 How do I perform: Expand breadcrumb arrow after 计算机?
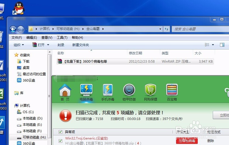(x=53, y=29)
